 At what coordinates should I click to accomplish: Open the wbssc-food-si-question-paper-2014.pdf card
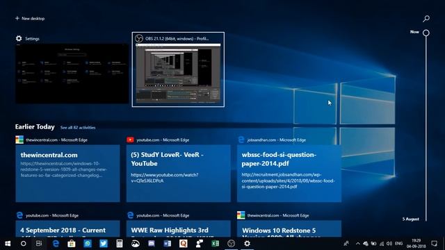(289, 174)
